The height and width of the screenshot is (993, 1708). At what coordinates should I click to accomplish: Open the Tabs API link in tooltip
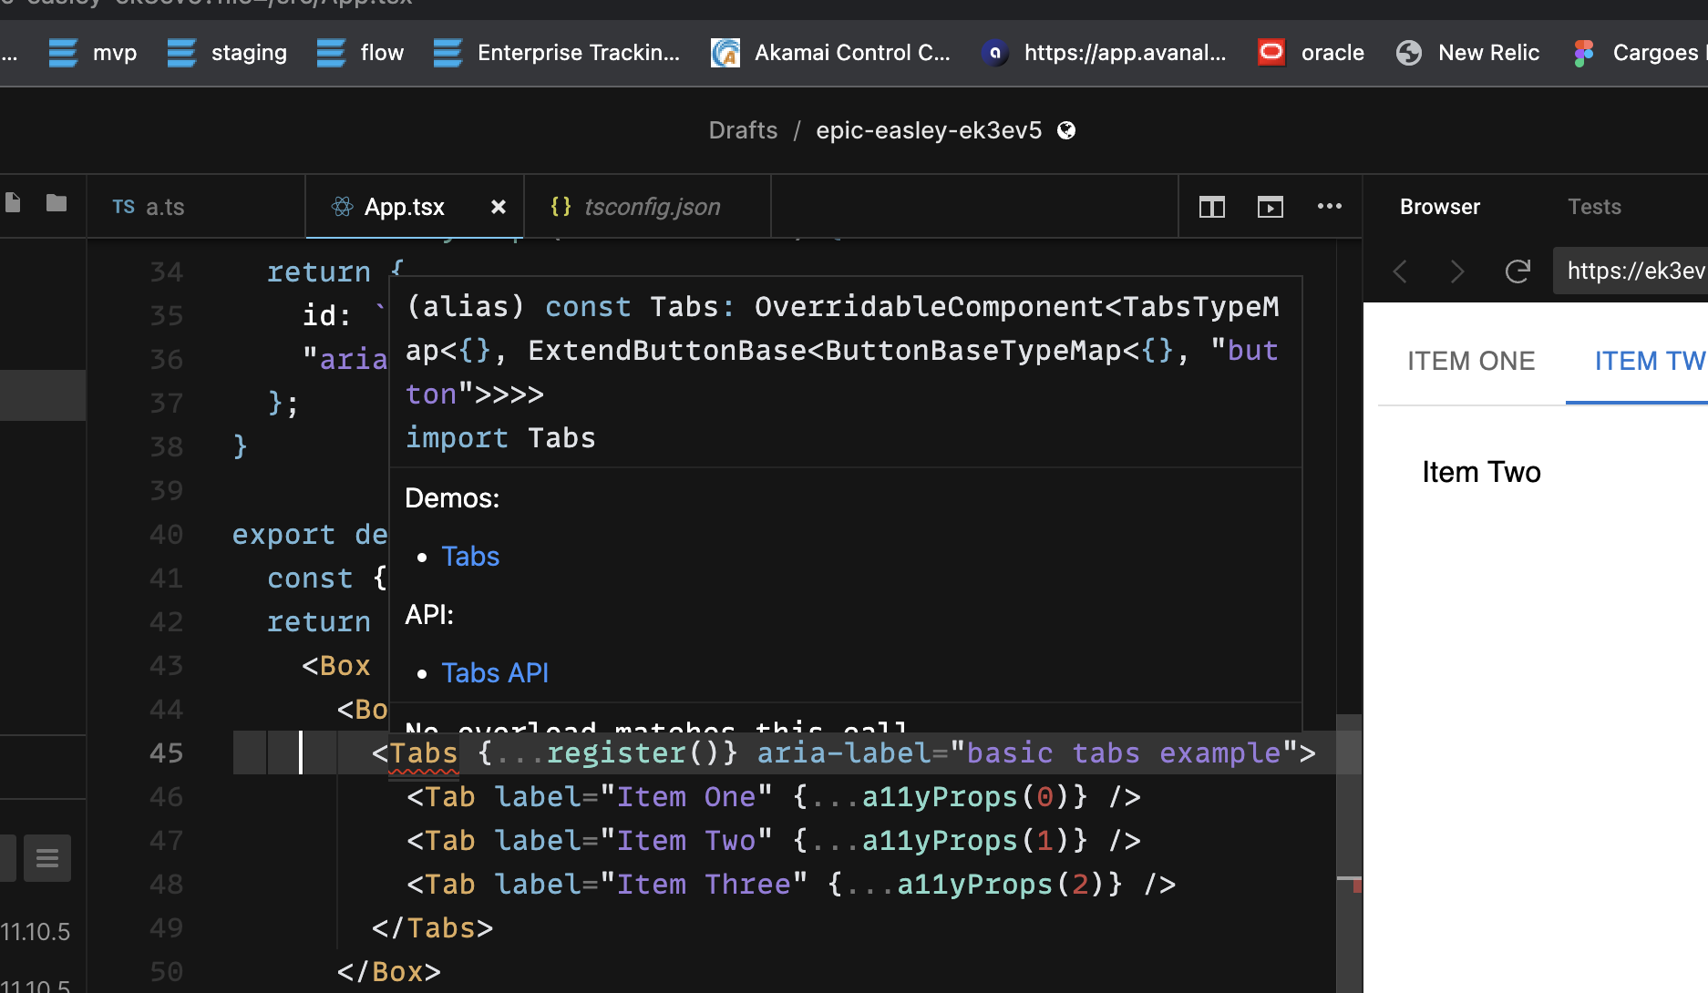click(x=495, y=673)
